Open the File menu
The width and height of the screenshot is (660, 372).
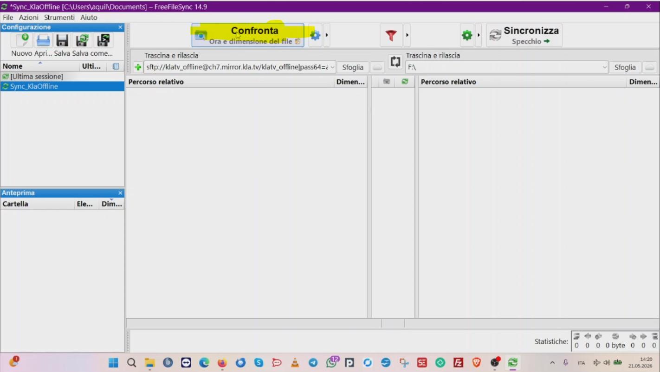coord(8,17)
